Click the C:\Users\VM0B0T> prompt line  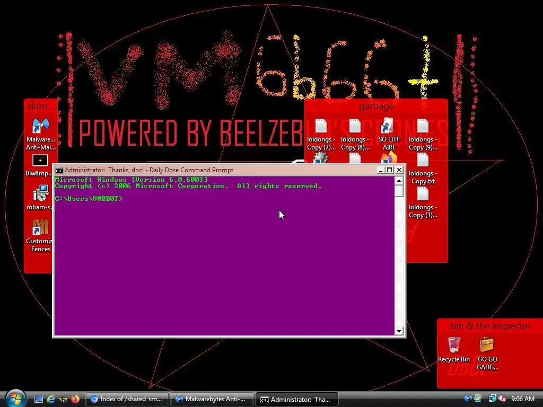tap(89, 199)
